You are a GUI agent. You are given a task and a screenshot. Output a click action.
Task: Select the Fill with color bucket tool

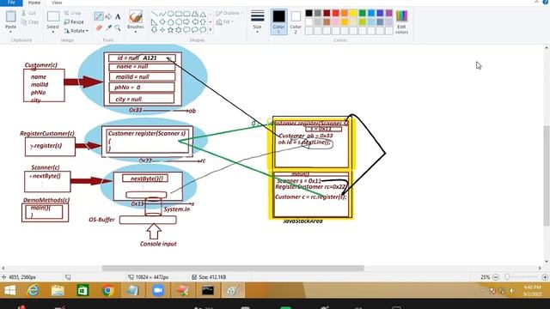pyautogui.click(x=108, y=16)
